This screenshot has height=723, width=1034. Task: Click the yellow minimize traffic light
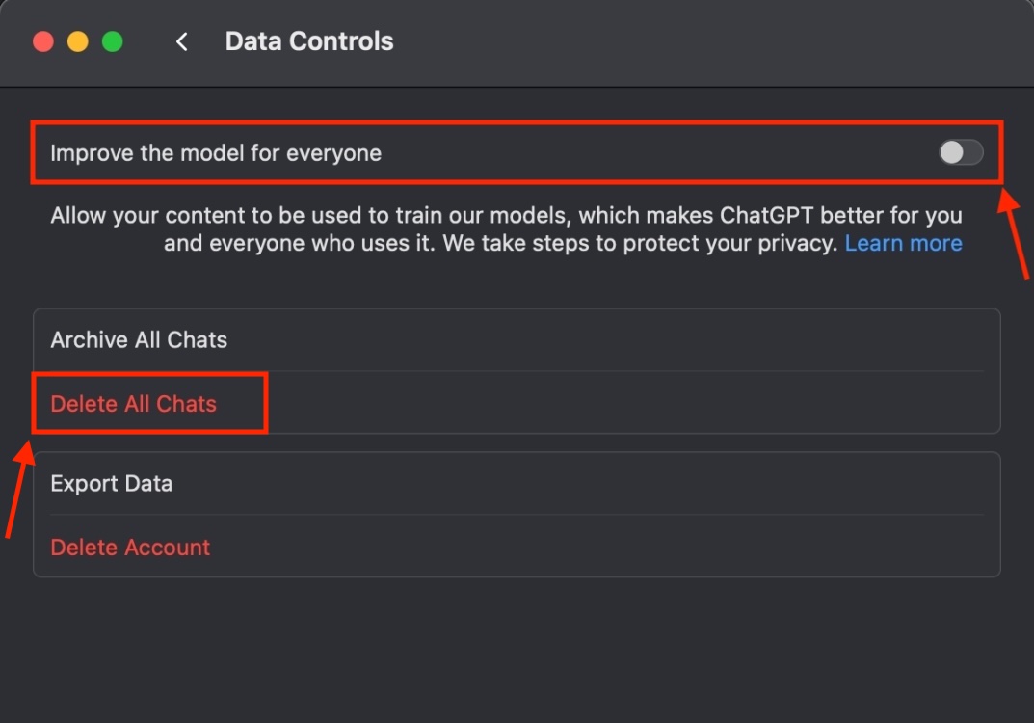[x=77, y=40]
